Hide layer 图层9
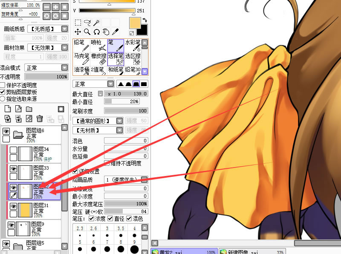341x254 pixels. click(12, 225)
